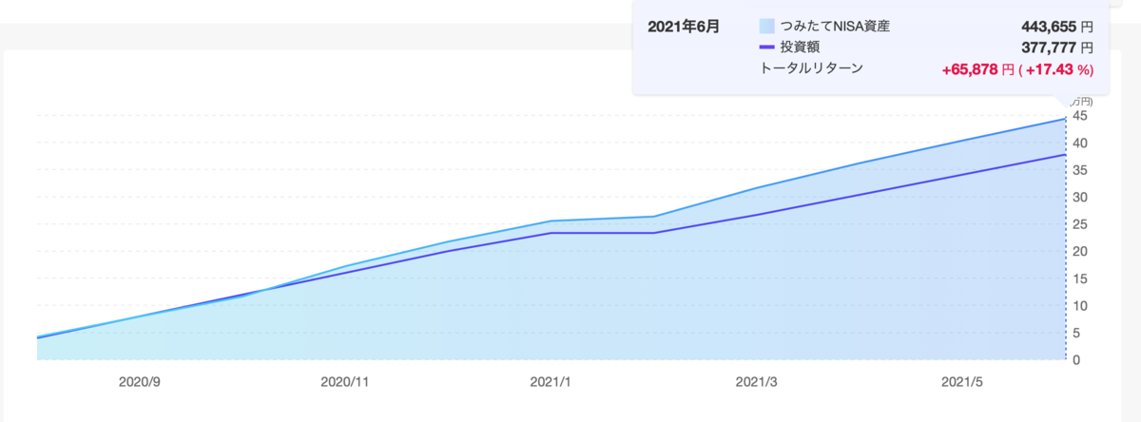Click the 20 y-axis tick label
1141x422 pixels.
(1080, 252)
